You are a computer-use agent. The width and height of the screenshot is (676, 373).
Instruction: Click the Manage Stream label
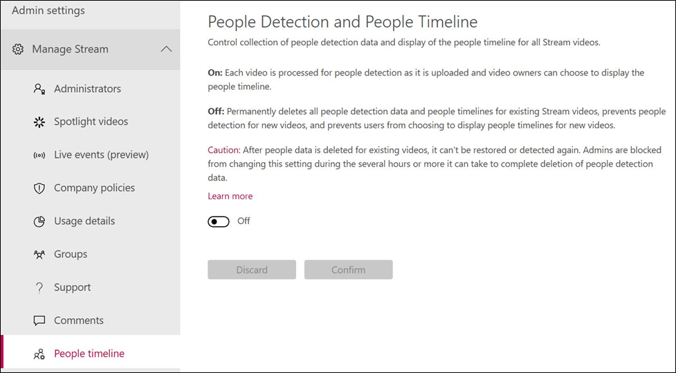(x=71, y=49)
